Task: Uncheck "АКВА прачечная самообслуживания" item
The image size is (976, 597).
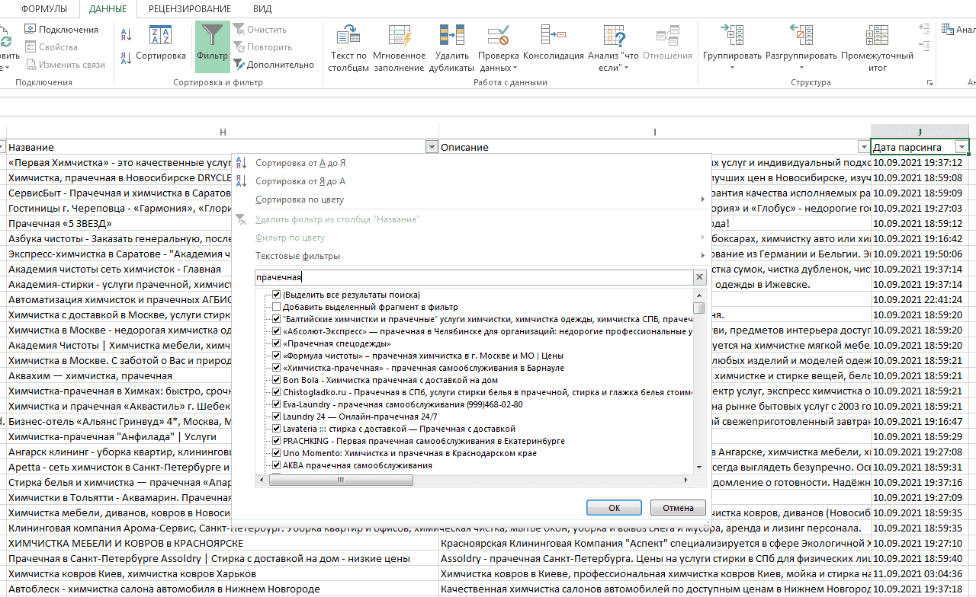Action: (x=277, y=465)
